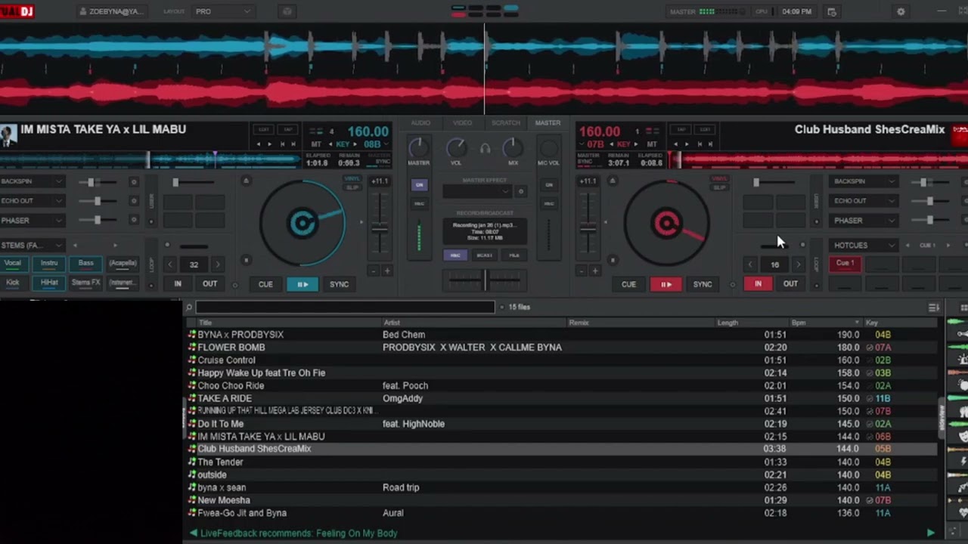Open the right deck ECHO OUT dropdown

click(864, 201)
